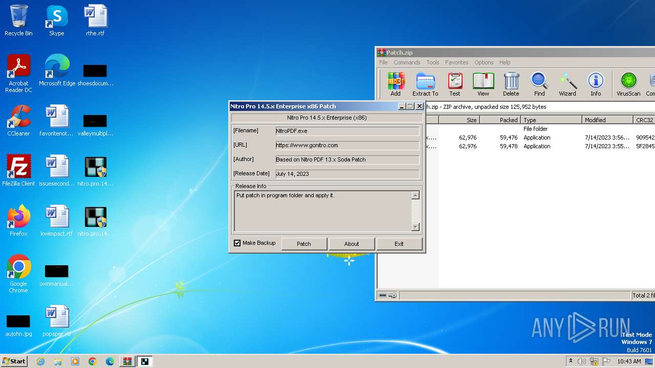Open Windows Explorer from the taskbar

pyautogui.click(x=58, y=361)
